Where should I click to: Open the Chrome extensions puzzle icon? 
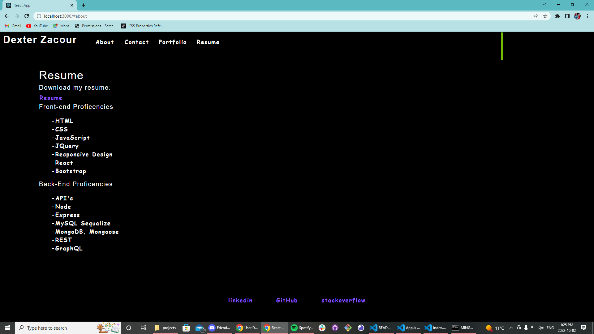(557, 16)
